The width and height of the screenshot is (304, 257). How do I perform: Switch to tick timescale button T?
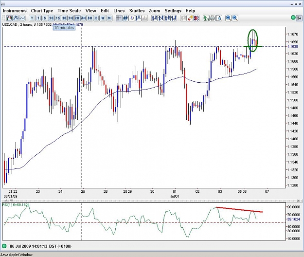point(32,18)
